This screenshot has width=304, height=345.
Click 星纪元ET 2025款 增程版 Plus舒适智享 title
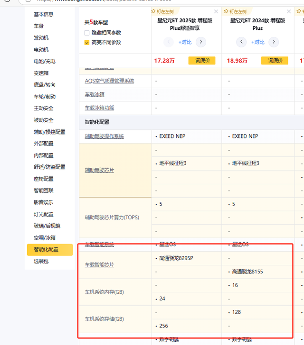tap(185, 24)
